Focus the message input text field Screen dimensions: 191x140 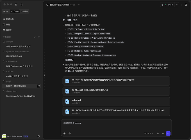pyautogui.click(x=116, y=125)
